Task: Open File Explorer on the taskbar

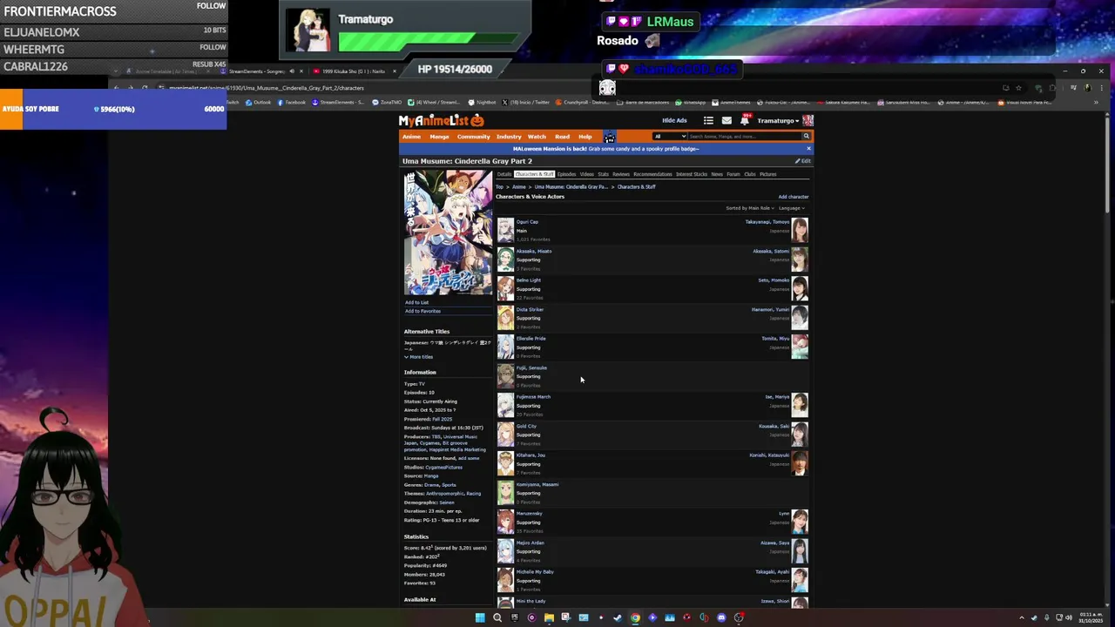Action: point(549,617)
